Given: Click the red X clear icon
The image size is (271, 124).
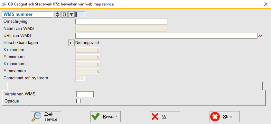Looking at the screenshot, I should (x=155, y=117).
